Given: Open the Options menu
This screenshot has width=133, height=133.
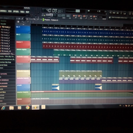Looking at the screenshot, I should pos(16,11).
